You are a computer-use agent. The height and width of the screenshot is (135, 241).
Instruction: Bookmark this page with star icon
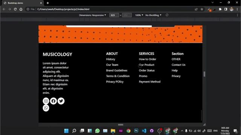pos(202,9)
